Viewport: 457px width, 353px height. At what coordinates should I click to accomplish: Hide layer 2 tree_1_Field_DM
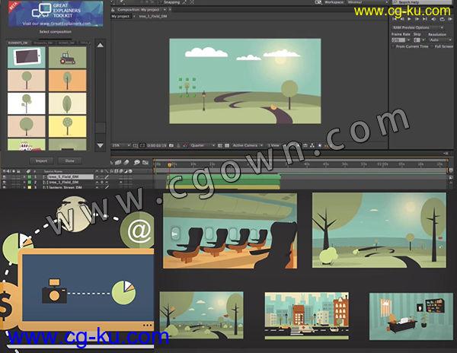coord(4,182)
